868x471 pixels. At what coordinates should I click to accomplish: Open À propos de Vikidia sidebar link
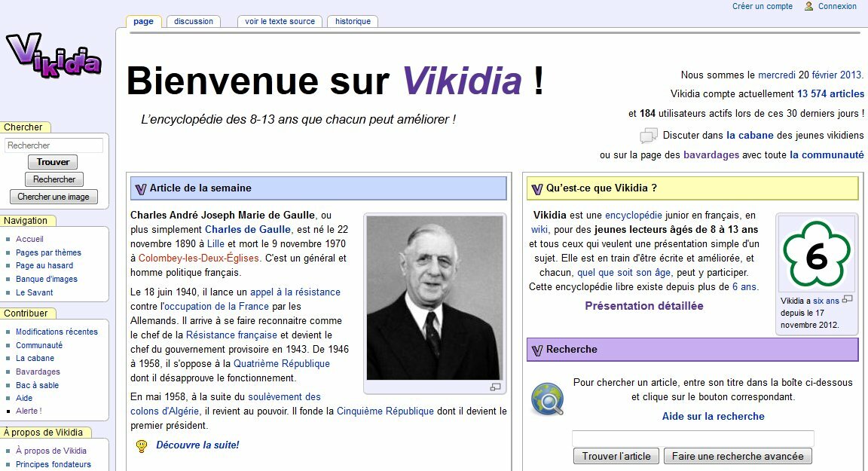click(x=51, y=451)
